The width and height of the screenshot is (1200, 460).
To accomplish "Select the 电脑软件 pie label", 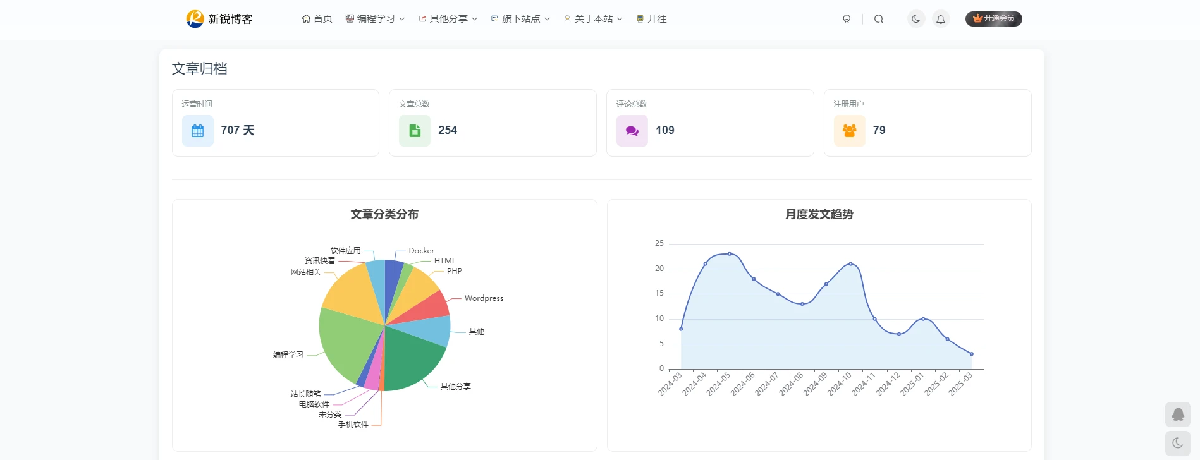I will point(314,404).
